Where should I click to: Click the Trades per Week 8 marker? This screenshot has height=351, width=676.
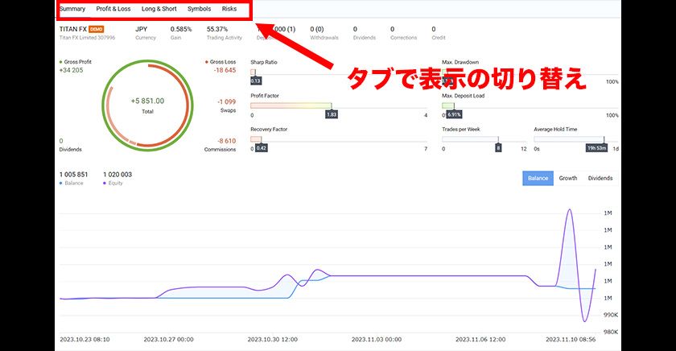498,148
